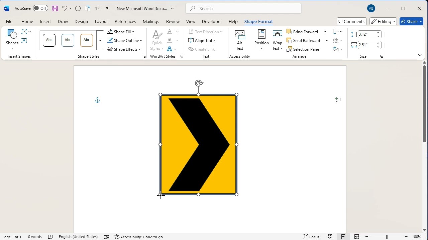Open the Selection Pane
The height and width of the screenshot is (240, 428).
pos(303,49)
